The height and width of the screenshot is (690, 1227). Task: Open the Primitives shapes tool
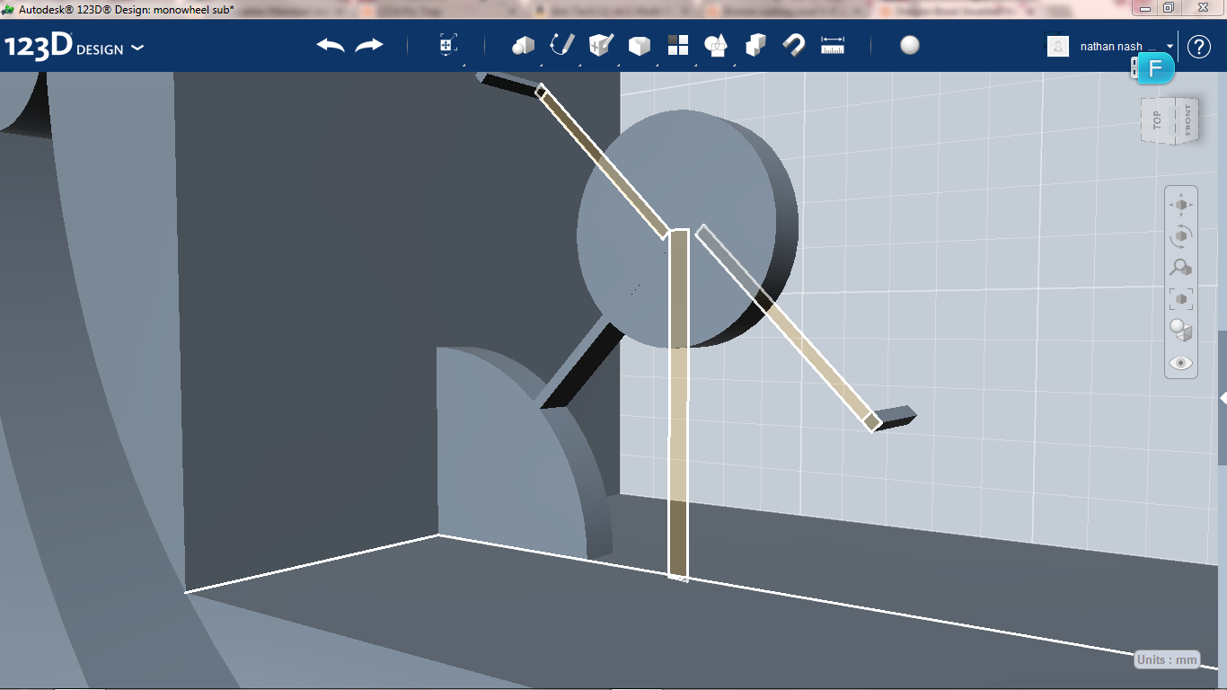coord(523,46)
